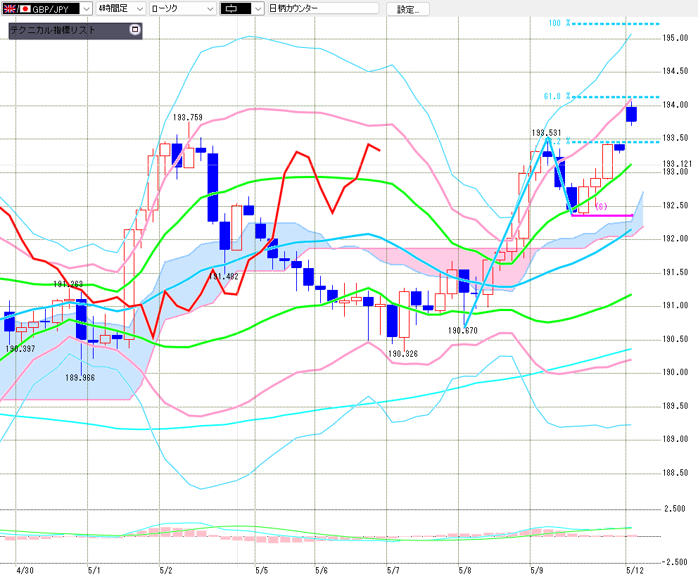This screenshot has height=577, width=698.
Task: Click the 193.759 high price label
Action: 188,118
